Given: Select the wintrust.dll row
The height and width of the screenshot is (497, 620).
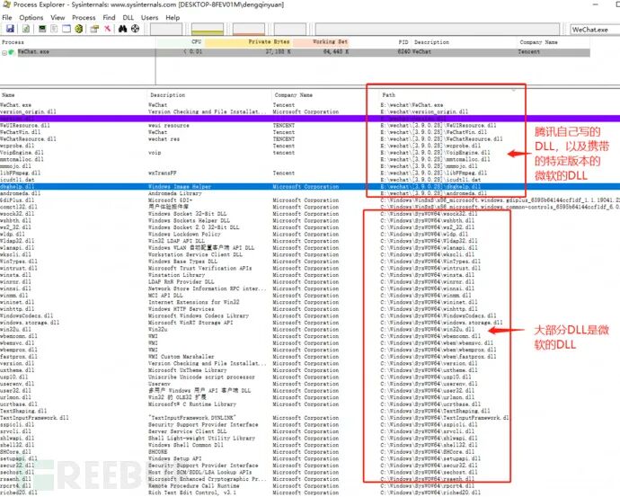Looking at the screenshot, I should coord(310,268).
